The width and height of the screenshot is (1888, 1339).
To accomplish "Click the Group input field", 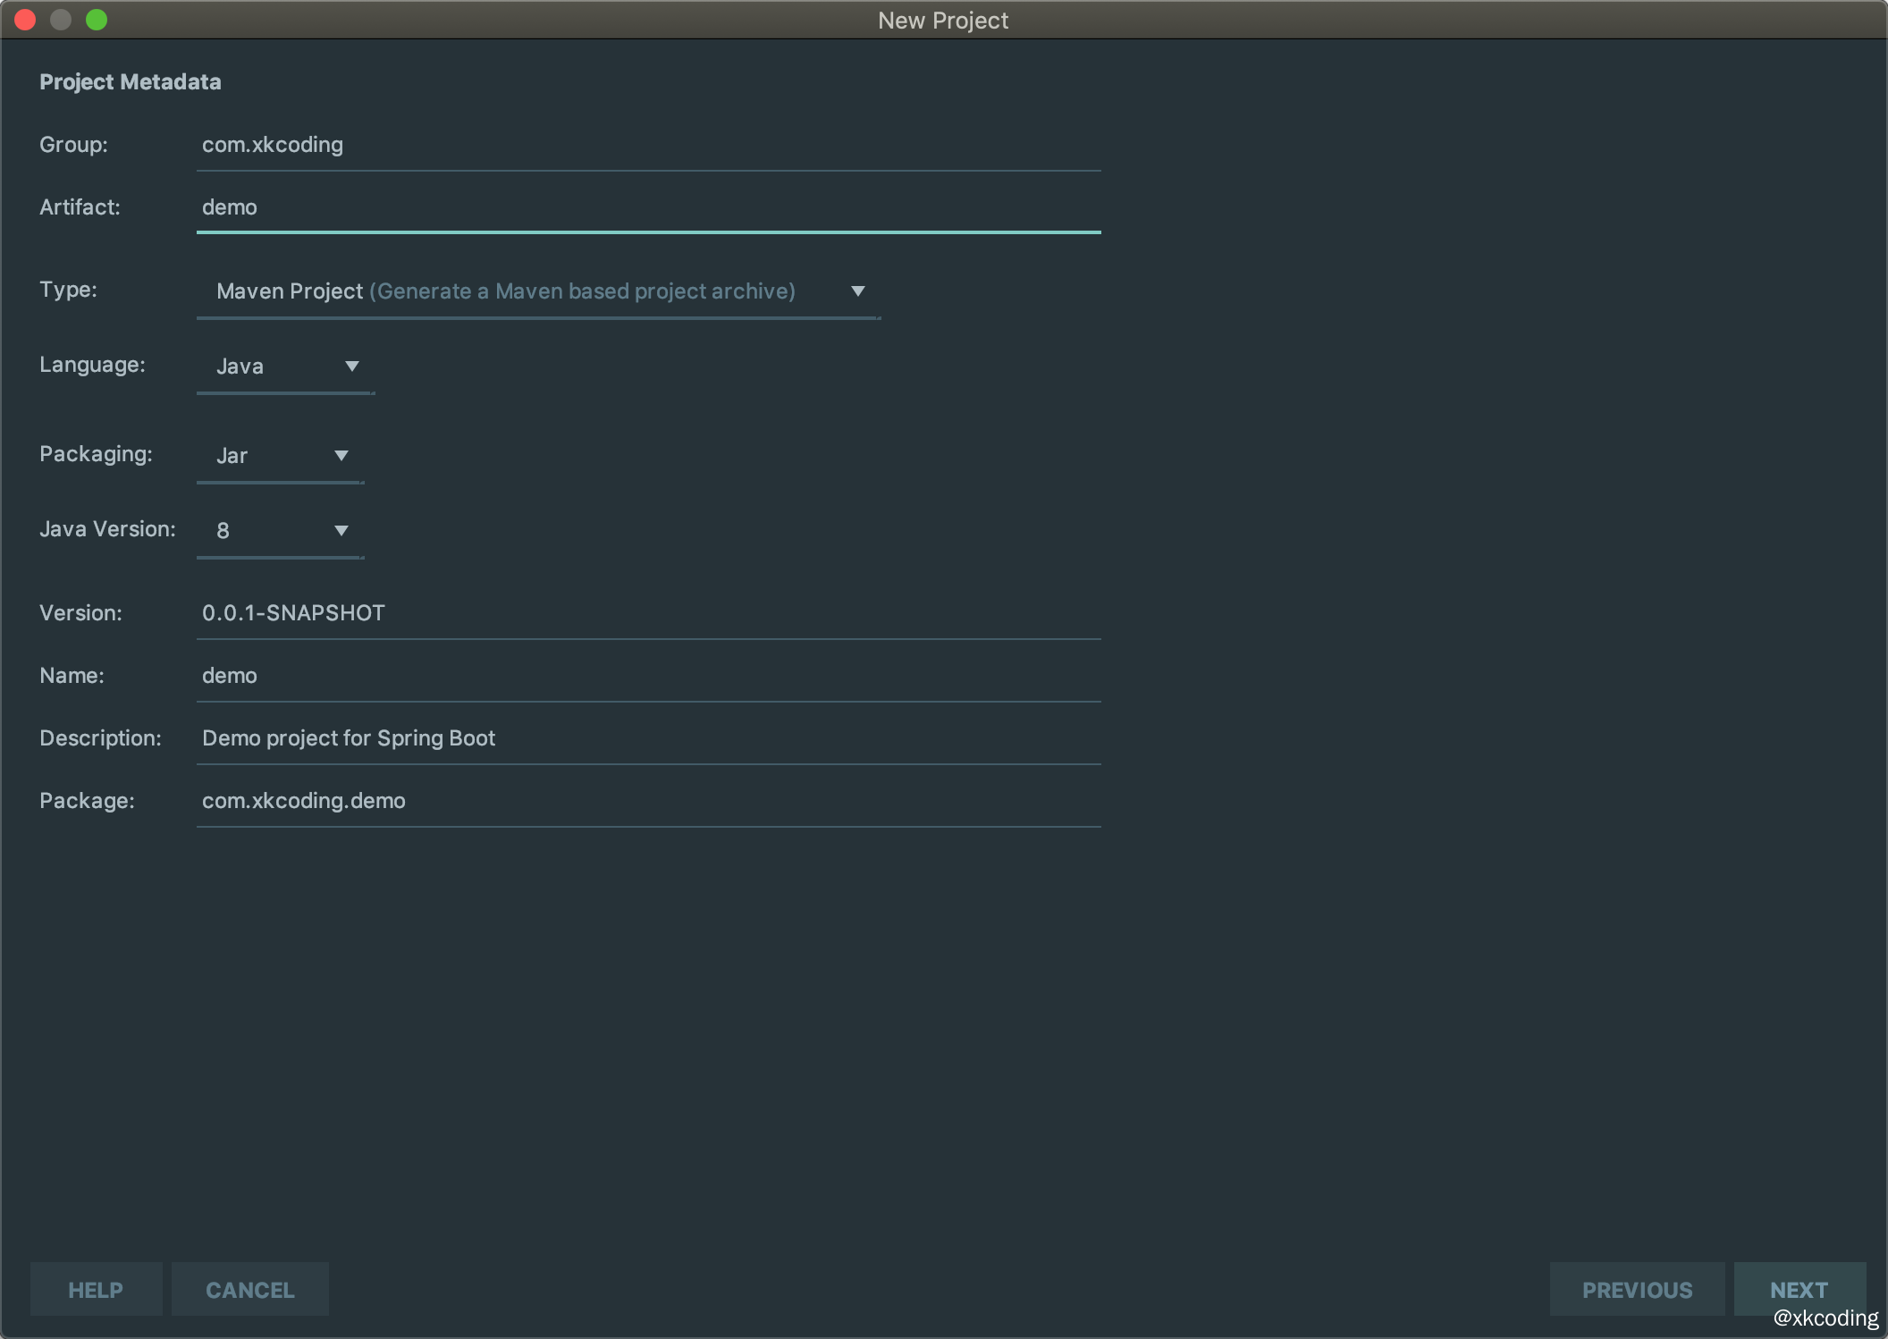I will tap(648, 145).
